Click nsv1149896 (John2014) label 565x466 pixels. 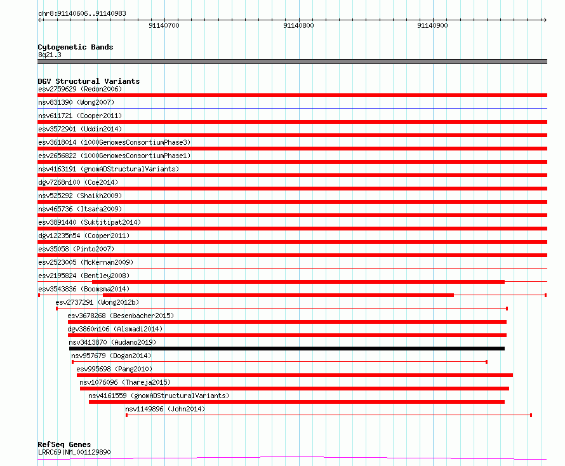coord(165,409)
